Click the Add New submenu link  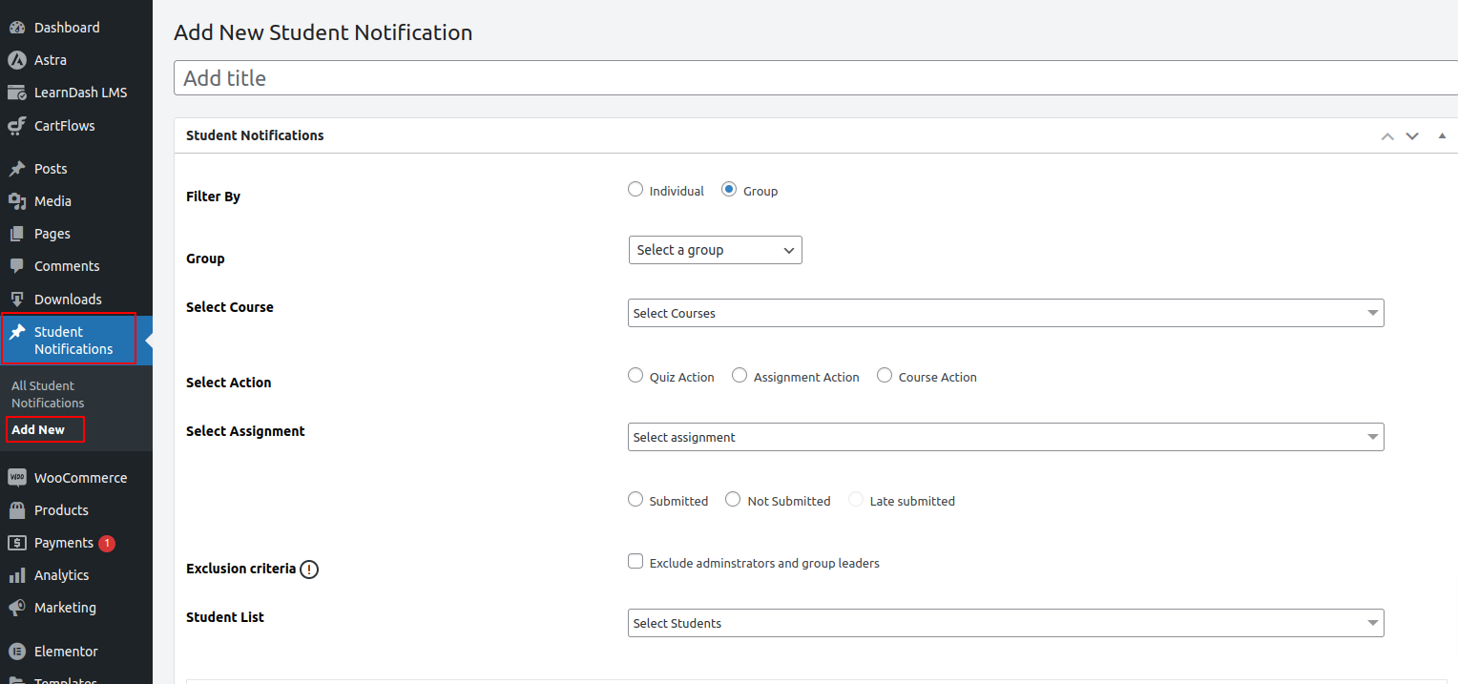(x=38, y=429)
